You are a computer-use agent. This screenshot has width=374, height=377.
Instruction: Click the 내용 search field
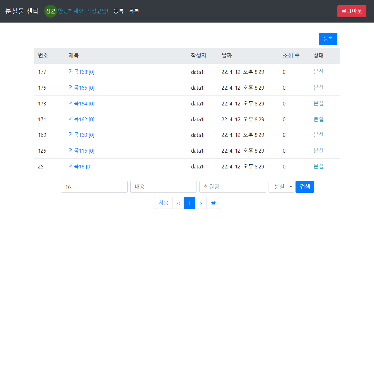point(163,187)
